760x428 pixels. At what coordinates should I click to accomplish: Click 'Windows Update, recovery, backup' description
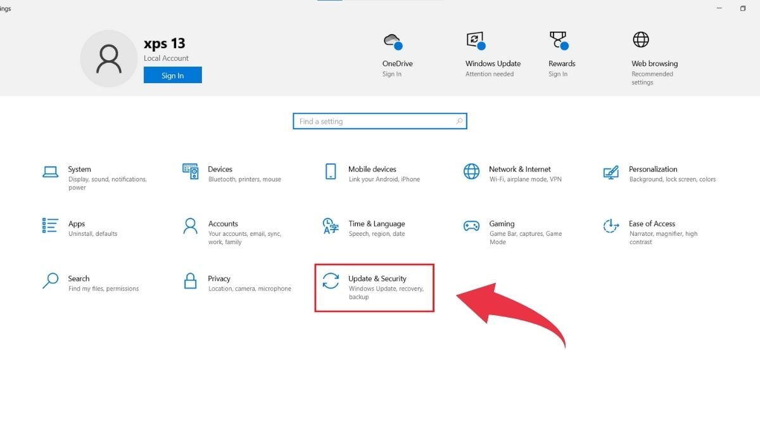click(386, 292)
